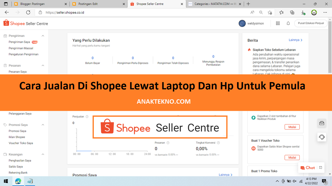Click the Read aloud icon in address bar
Screen dimensions: 332x186
pos(252,12)
